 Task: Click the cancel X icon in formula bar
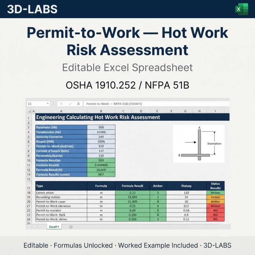click(x=62, y=104)
